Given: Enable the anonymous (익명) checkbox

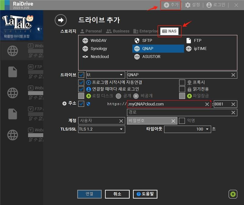Looking at the screenshot, I should pos(182,120).
